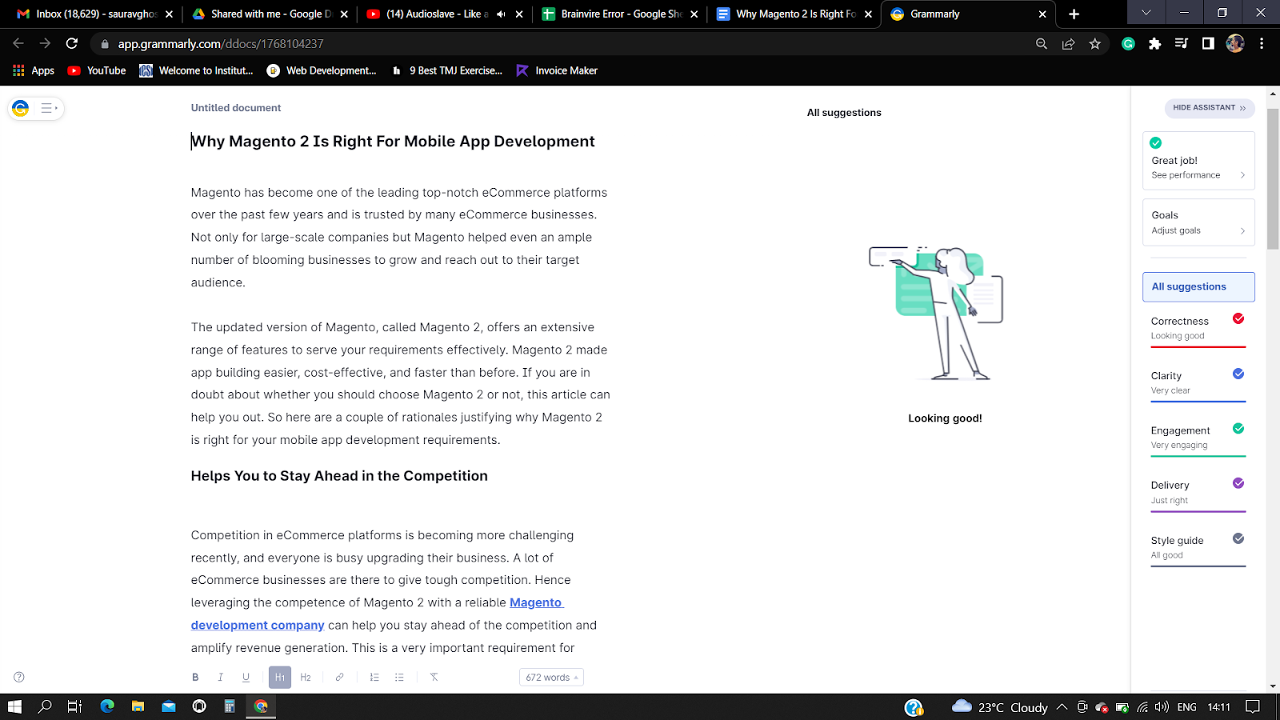Start a bulleted list
The width and height of the screenshot is (1280, 720).
(x=399, y=678)
